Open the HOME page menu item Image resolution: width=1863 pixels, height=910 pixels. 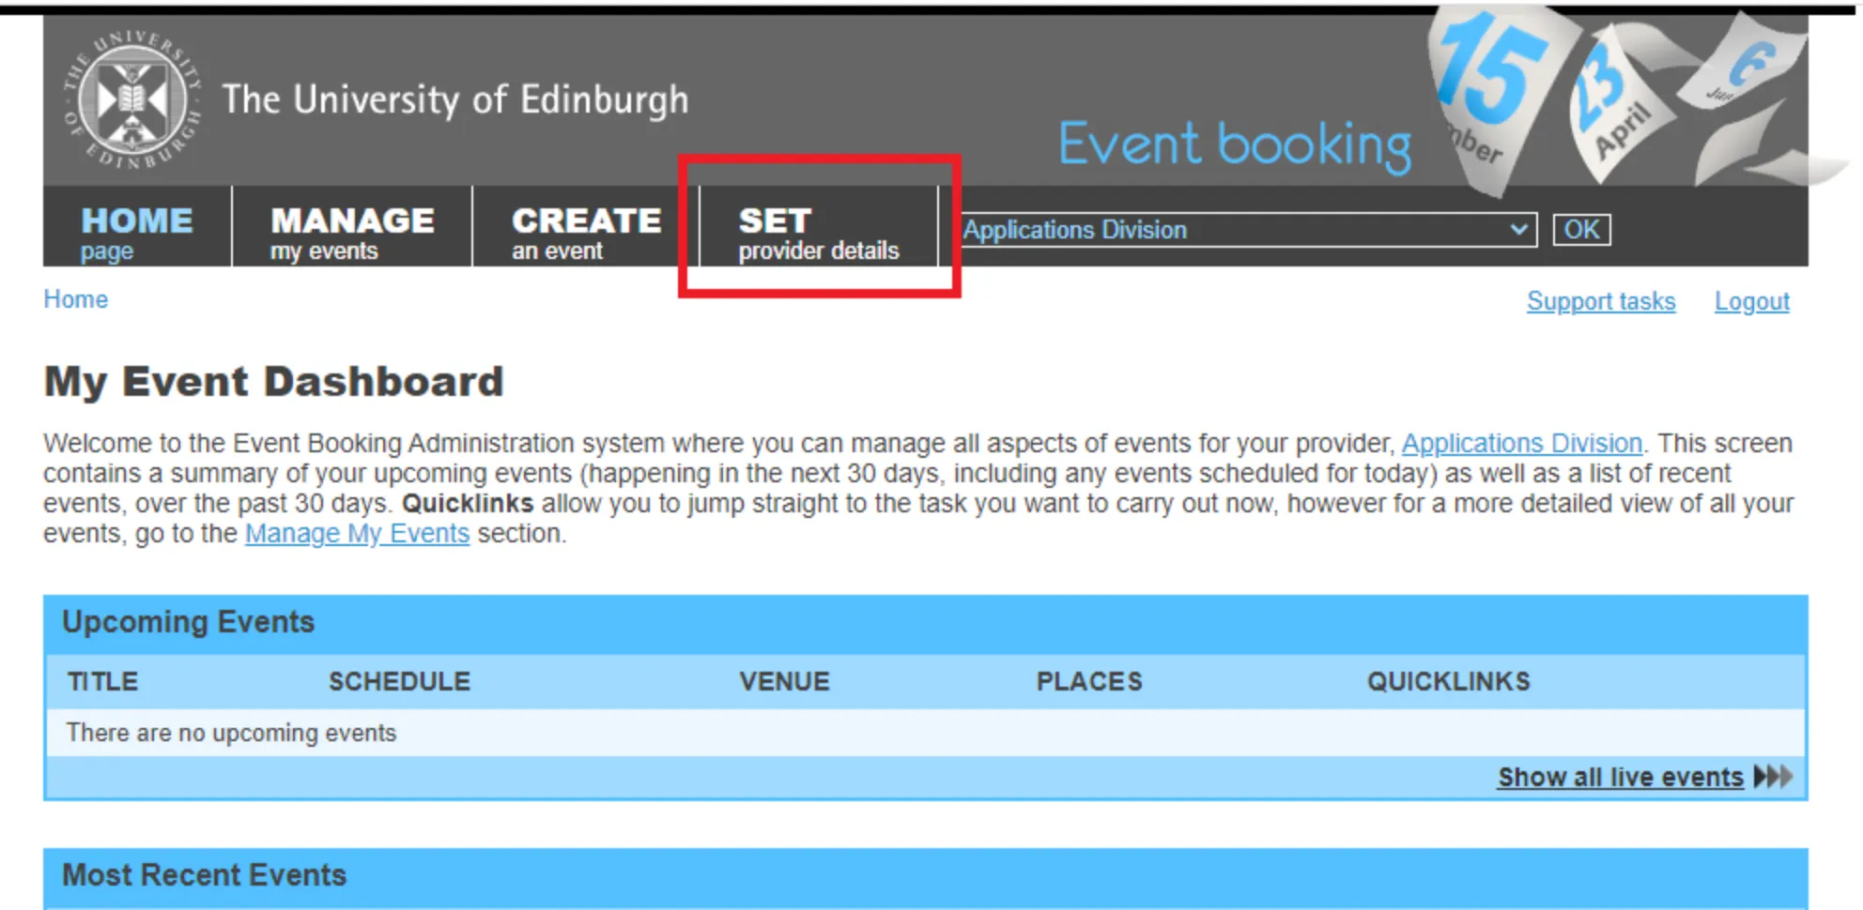point(136,232)
